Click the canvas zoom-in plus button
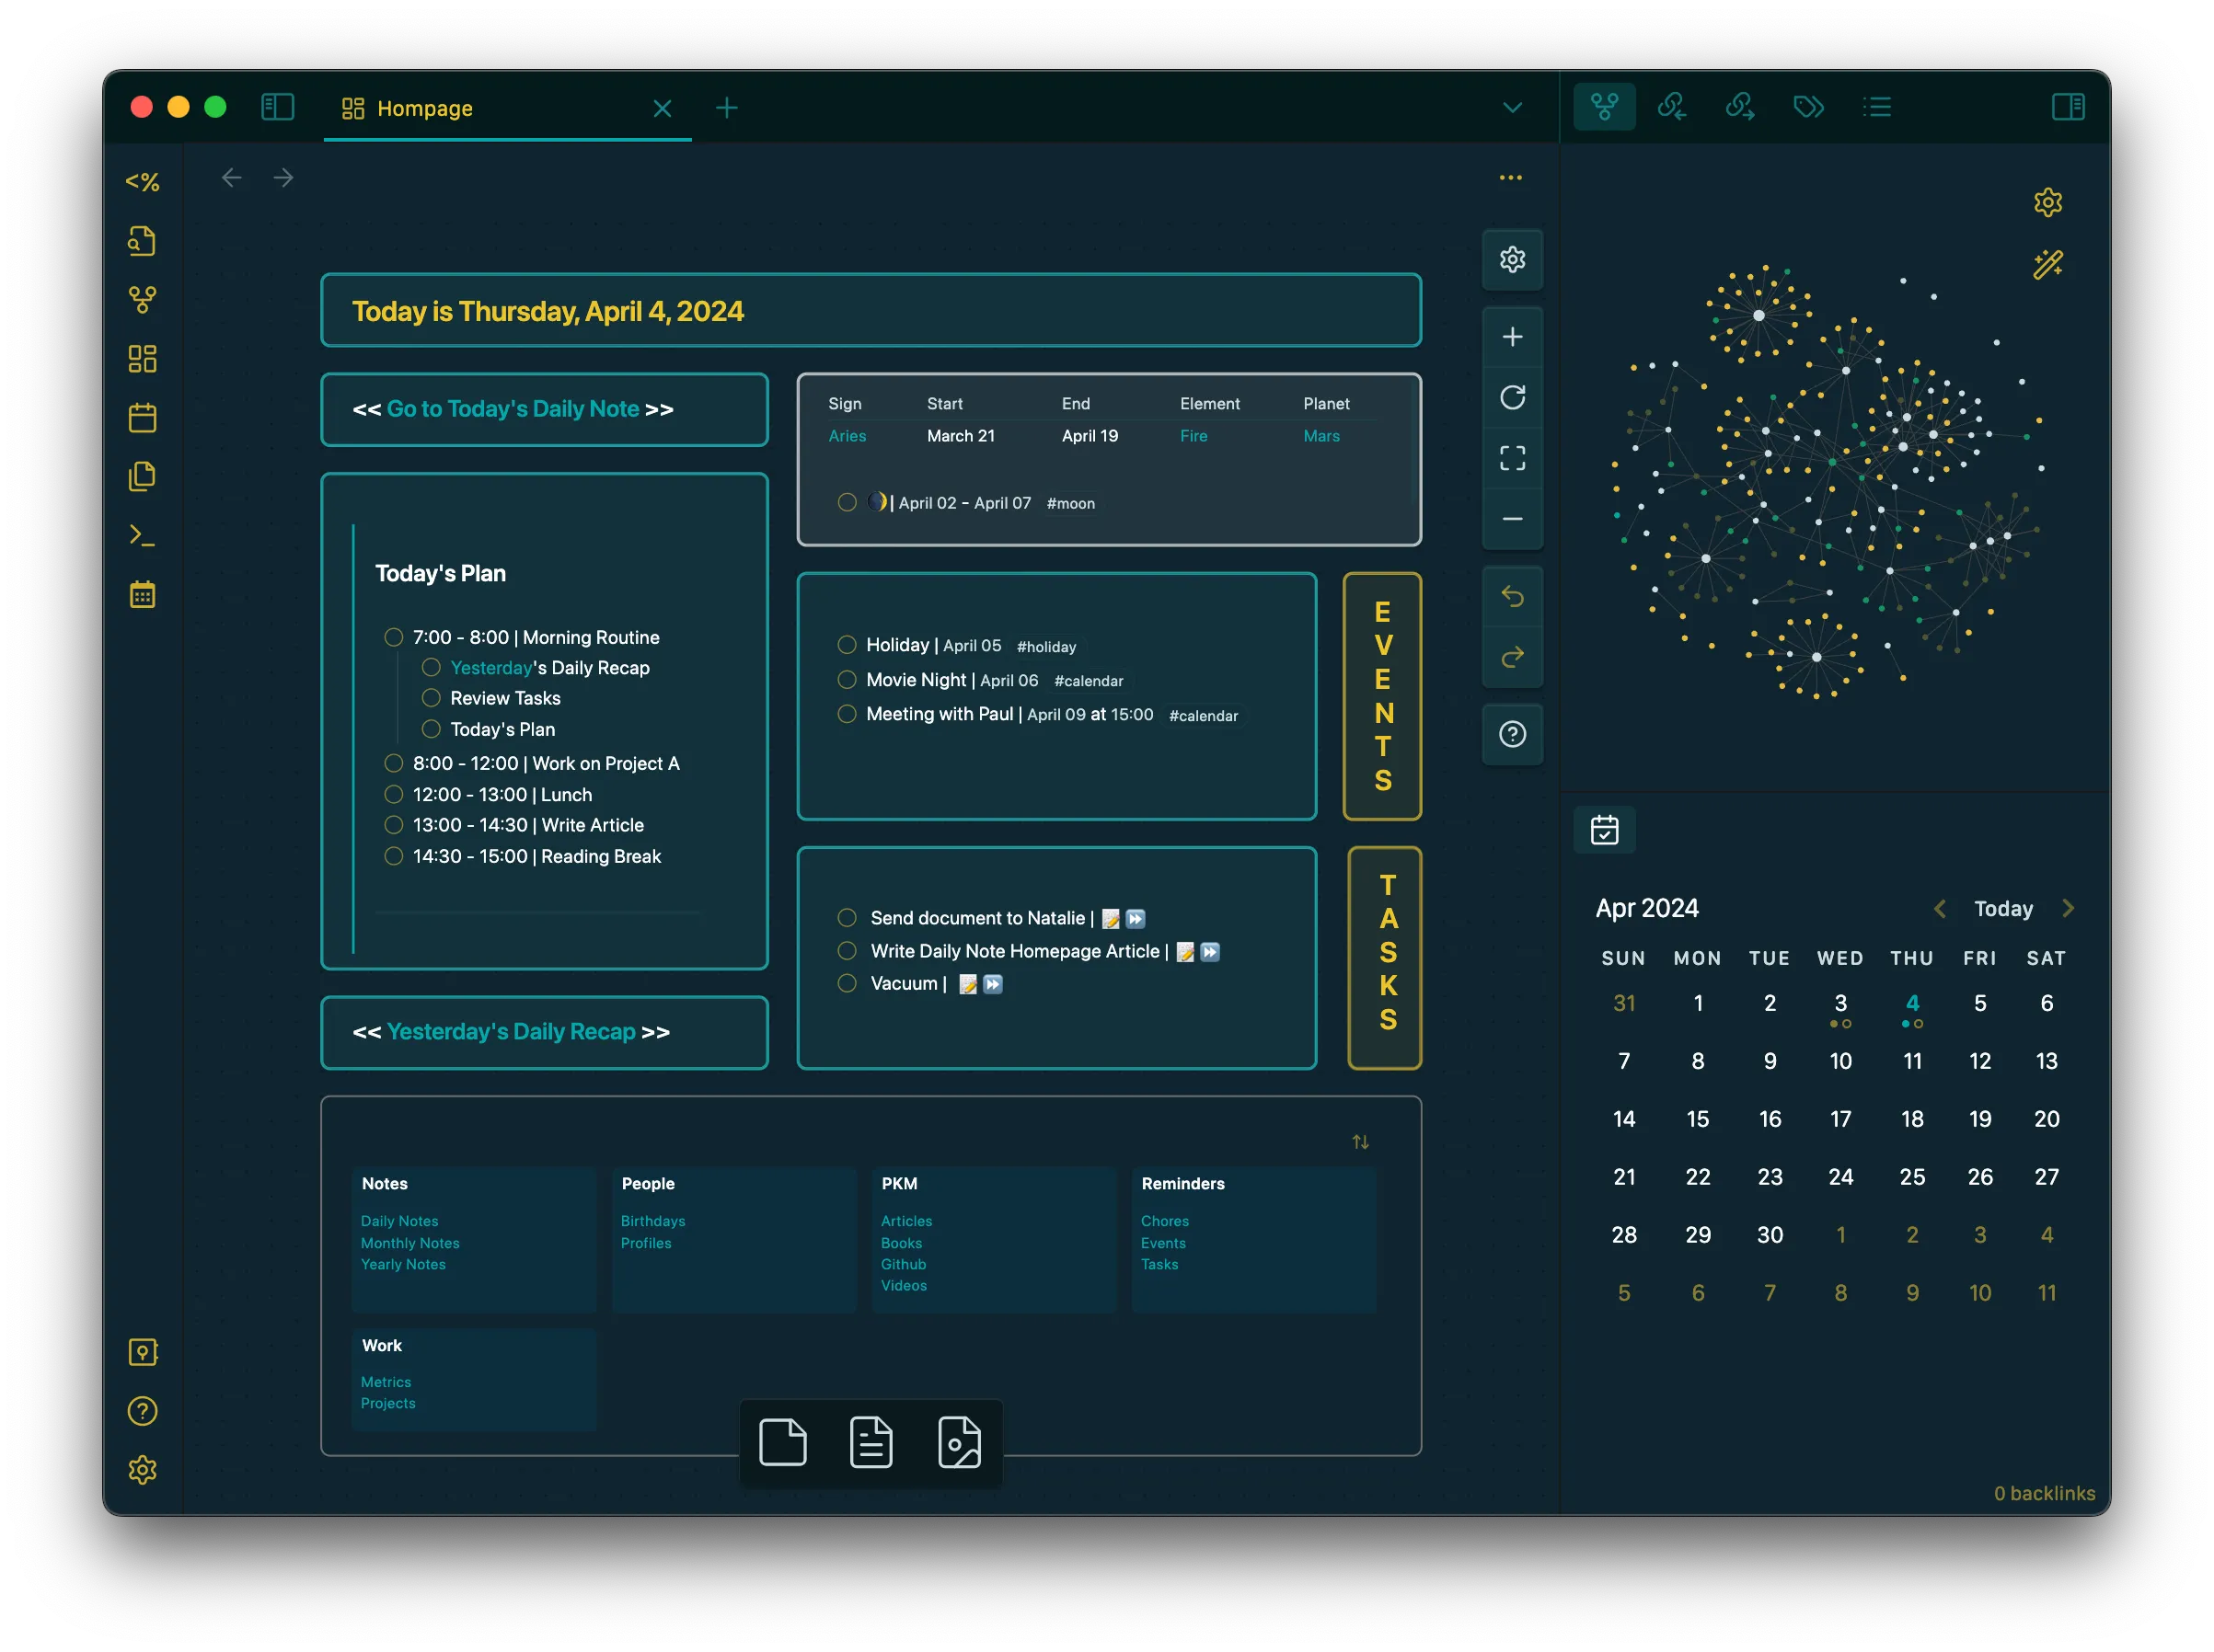 tap(1512, 337)
